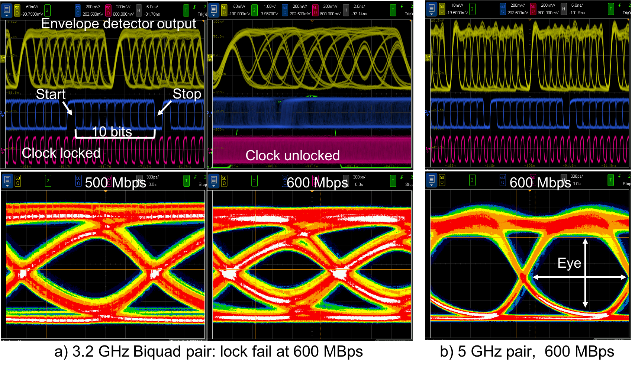Click the H horizontal button beside -101.9ns
The height and width of the screenshot is (370, 635).
(x=564, y=9)
